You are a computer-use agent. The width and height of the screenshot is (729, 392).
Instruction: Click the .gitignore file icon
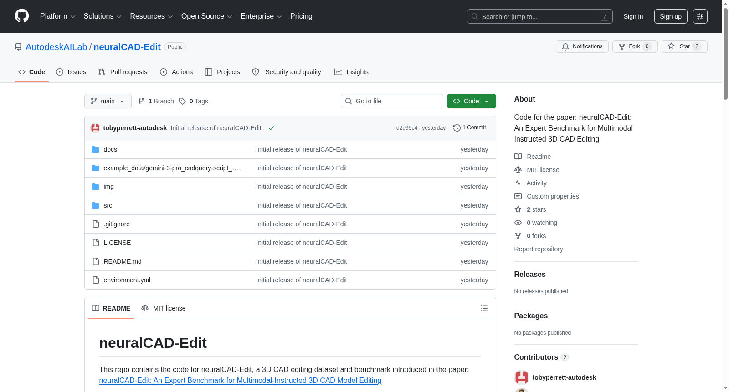[x=96, y=224]
